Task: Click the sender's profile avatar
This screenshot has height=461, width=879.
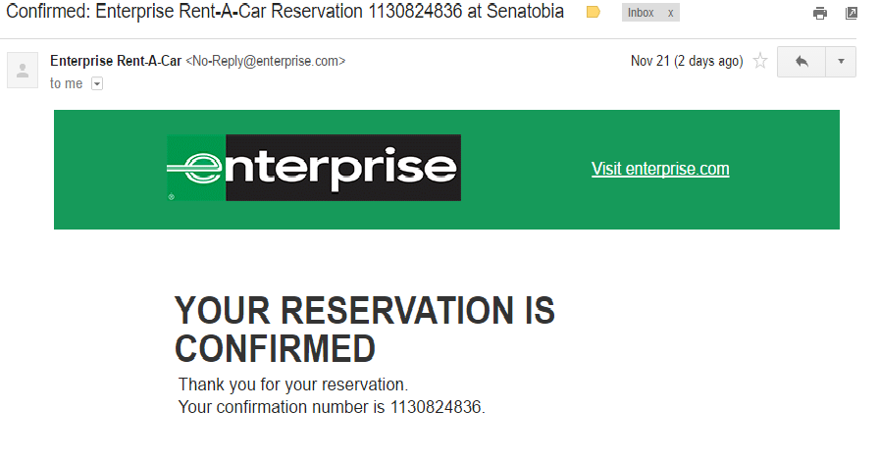Action: [23, 70]
